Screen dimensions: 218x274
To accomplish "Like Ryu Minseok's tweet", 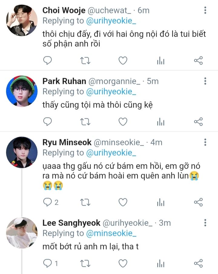I will point(123,202).
